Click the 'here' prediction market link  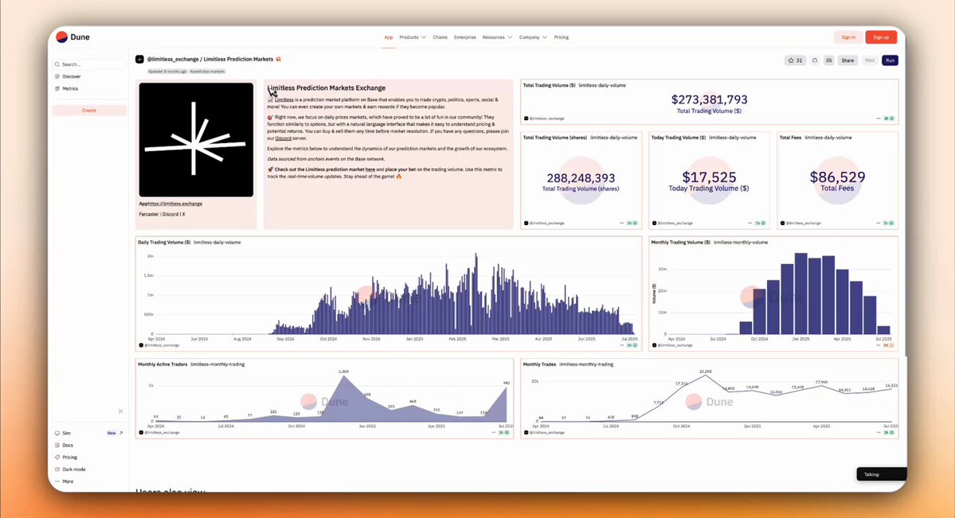pyautogui.click(x=370, y=169)
